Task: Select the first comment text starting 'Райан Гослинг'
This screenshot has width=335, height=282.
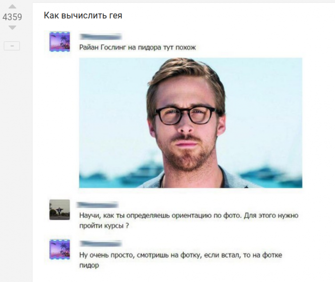Action: click(x=137, y=47)
